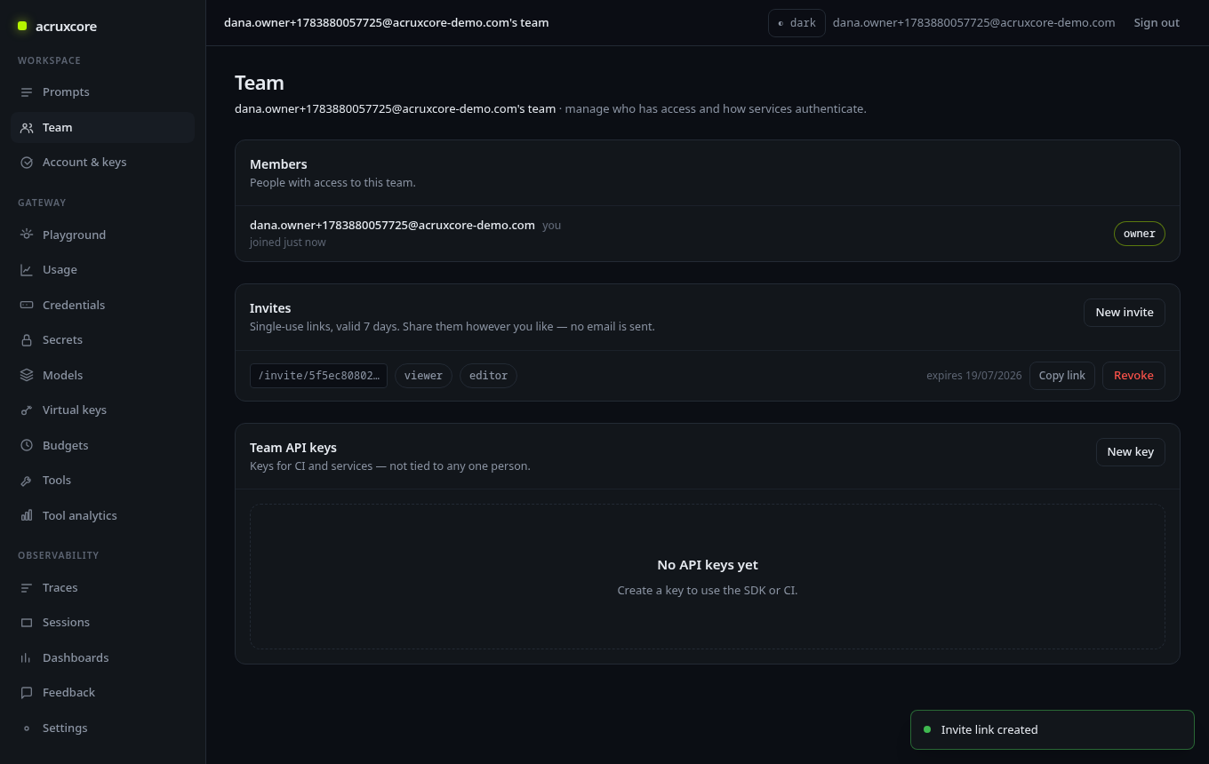Click the acruxcore brand name
1209x764 pixels.
click(x=66, y=27)
